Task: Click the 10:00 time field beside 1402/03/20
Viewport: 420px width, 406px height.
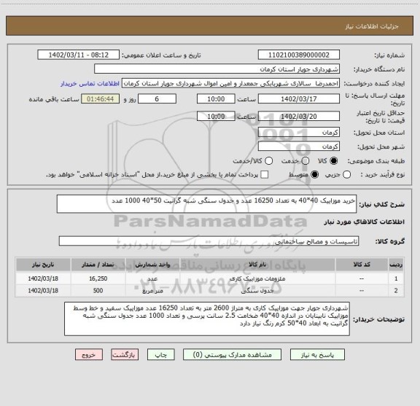Action: coord(216,116)
